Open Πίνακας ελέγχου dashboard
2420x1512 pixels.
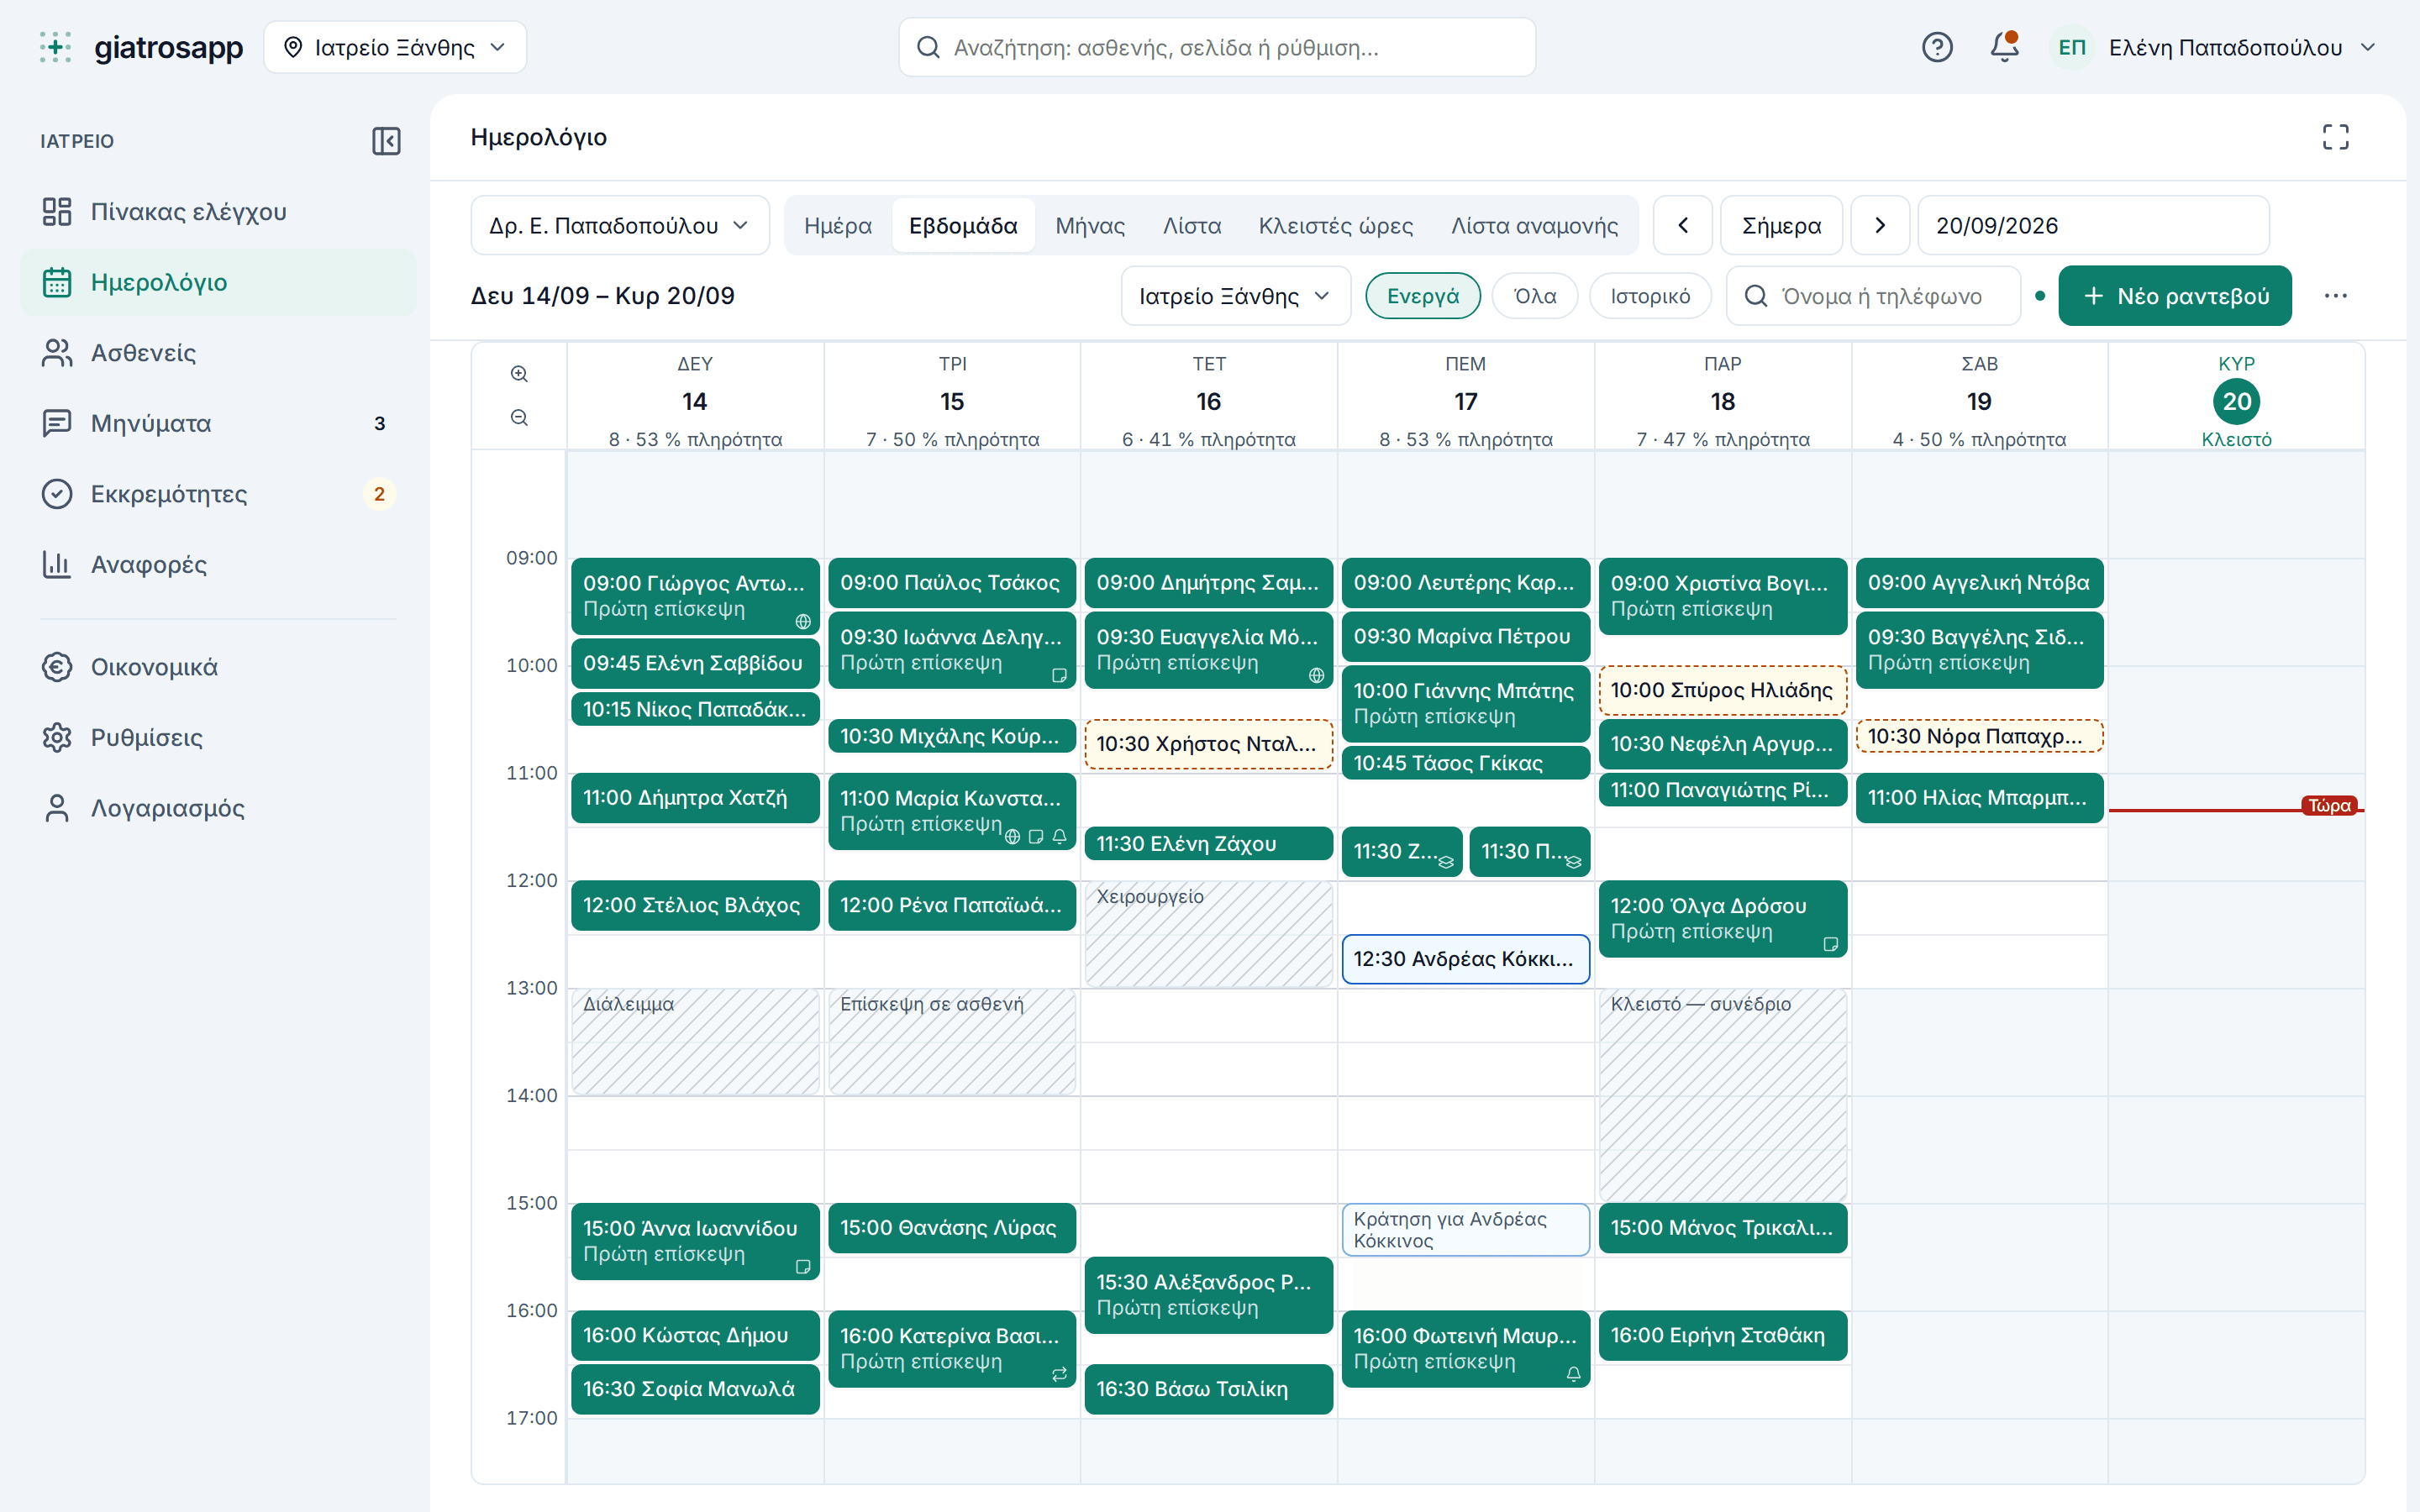click(x=218, y=212)
